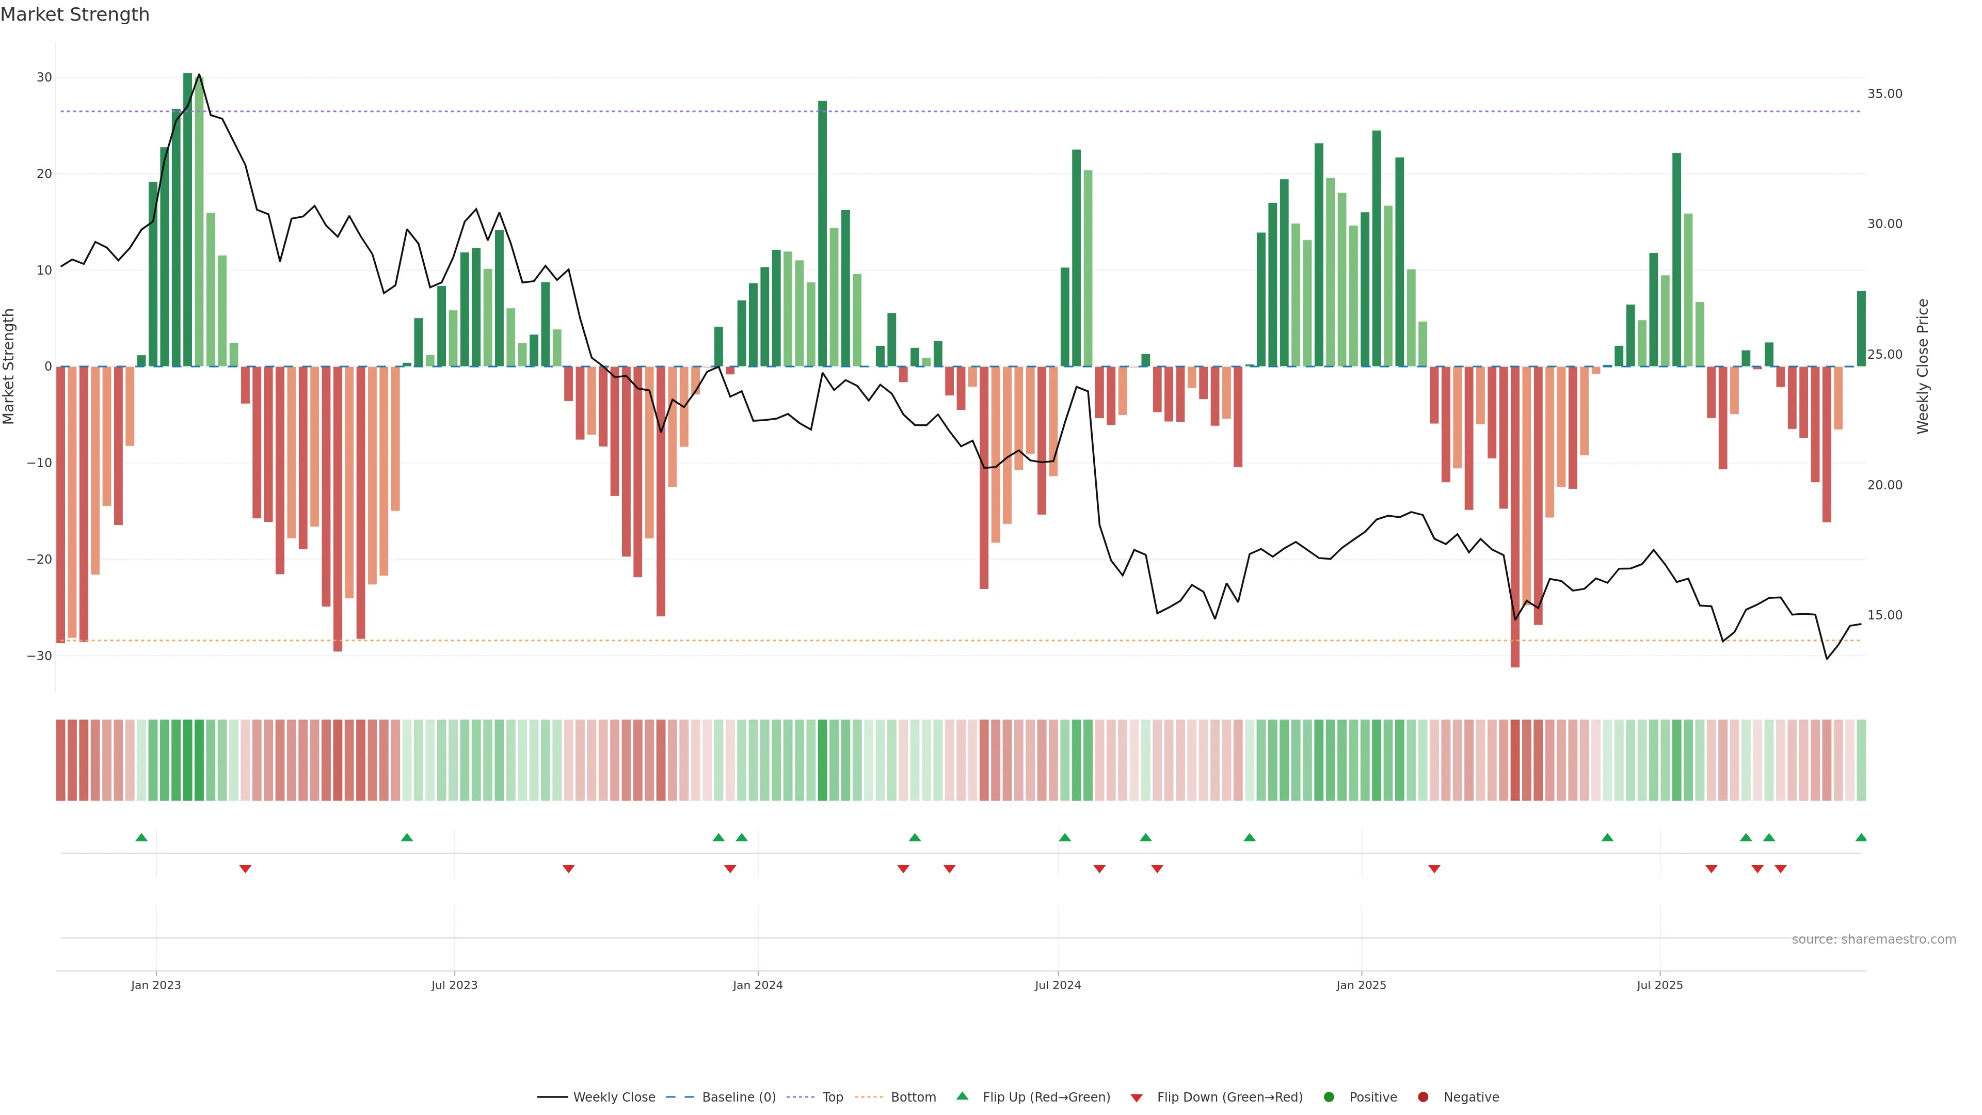Viewport: 1982px width, 1115px height.
Task: Click the last green flip-up triangle marker
Action: pos(1860,837)
